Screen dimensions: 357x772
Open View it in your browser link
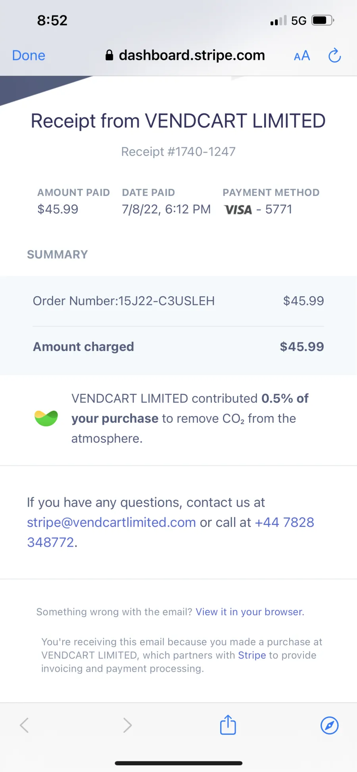[250, 612]
